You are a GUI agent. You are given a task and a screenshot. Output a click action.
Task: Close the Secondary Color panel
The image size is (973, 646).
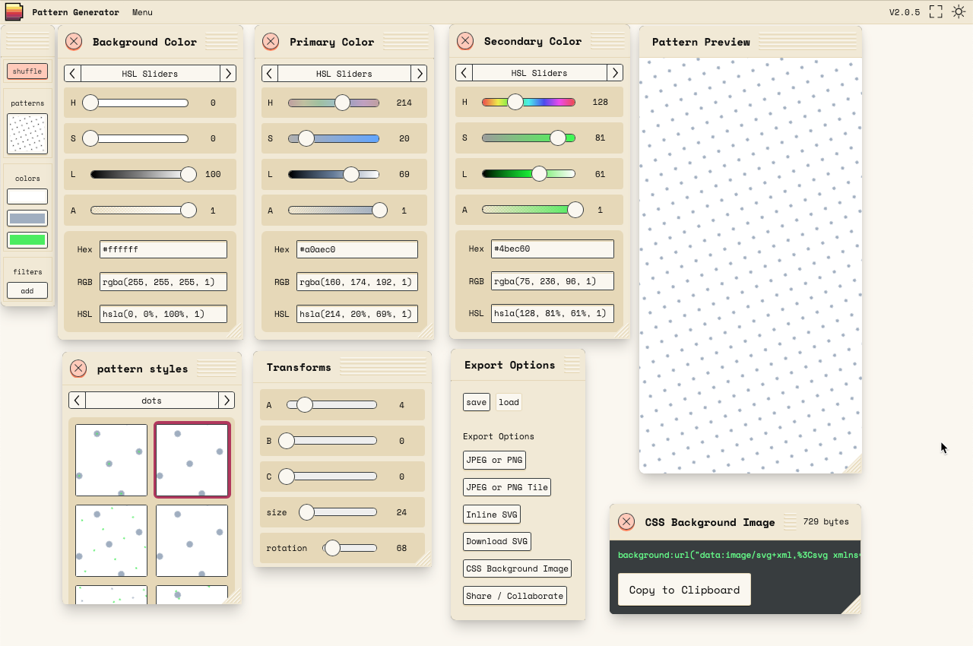465,41
